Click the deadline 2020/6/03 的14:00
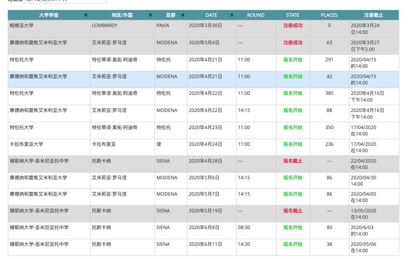Image resolution: width=409 pixels, height=259 pixels. tap(362, 230)
